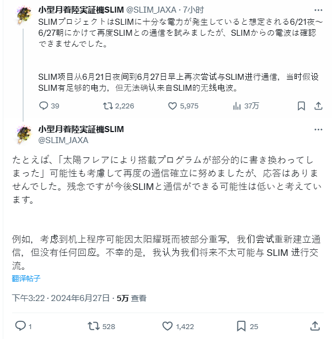View analytics of the 37万 views post

237,106
